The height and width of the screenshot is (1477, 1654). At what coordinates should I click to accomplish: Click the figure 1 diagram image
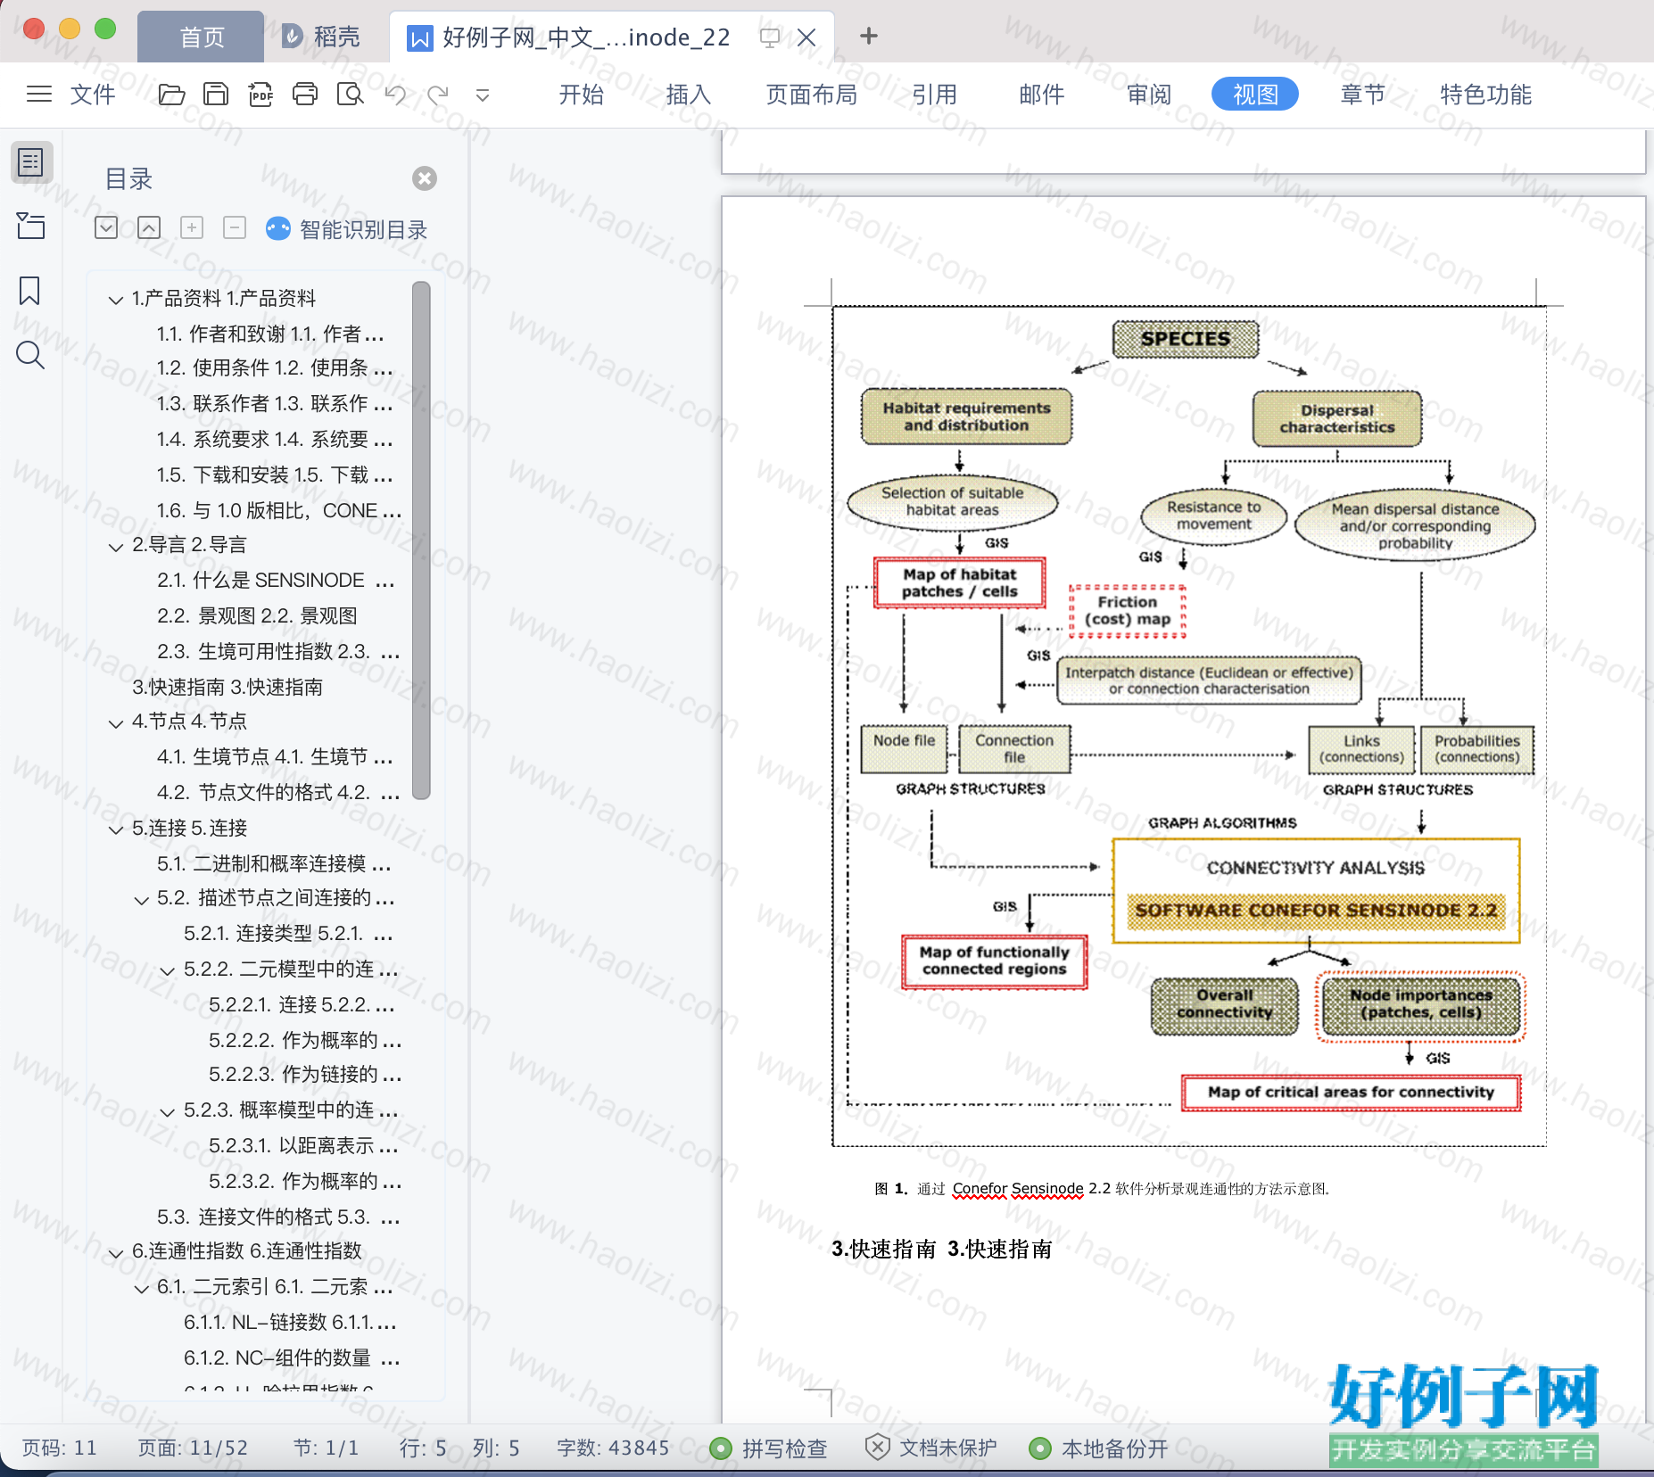[1189, 726]
